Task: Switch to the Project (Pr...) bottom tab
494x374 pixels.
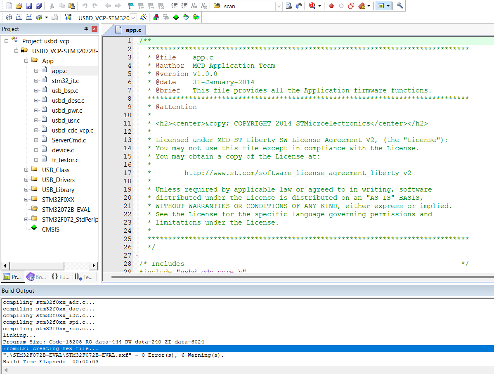Action: tap(12, 277)
